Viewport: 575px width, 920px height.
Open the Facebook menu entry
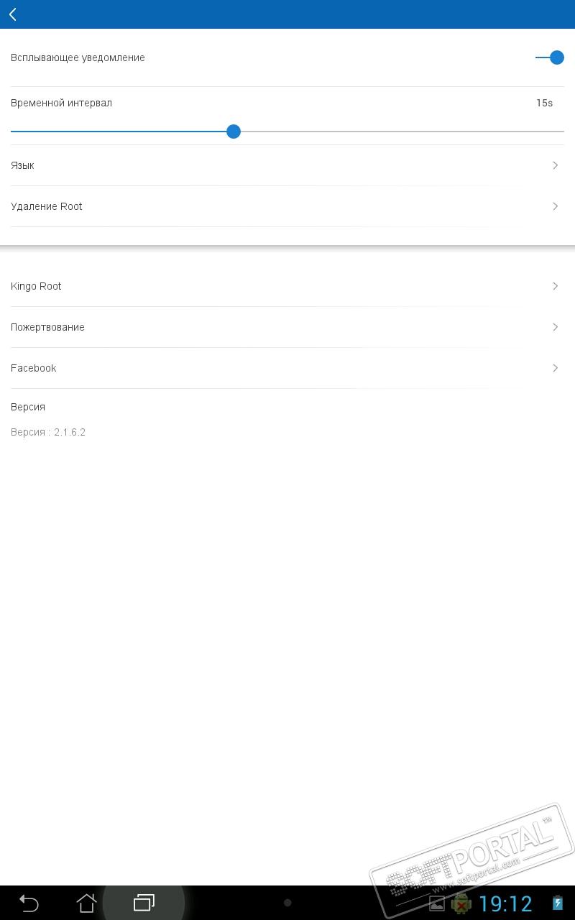[x=34, y=368]
